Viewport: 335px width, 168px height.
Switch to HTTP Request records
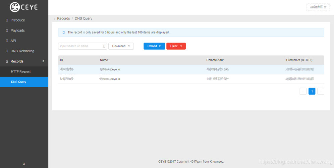(x=24, y=72)
